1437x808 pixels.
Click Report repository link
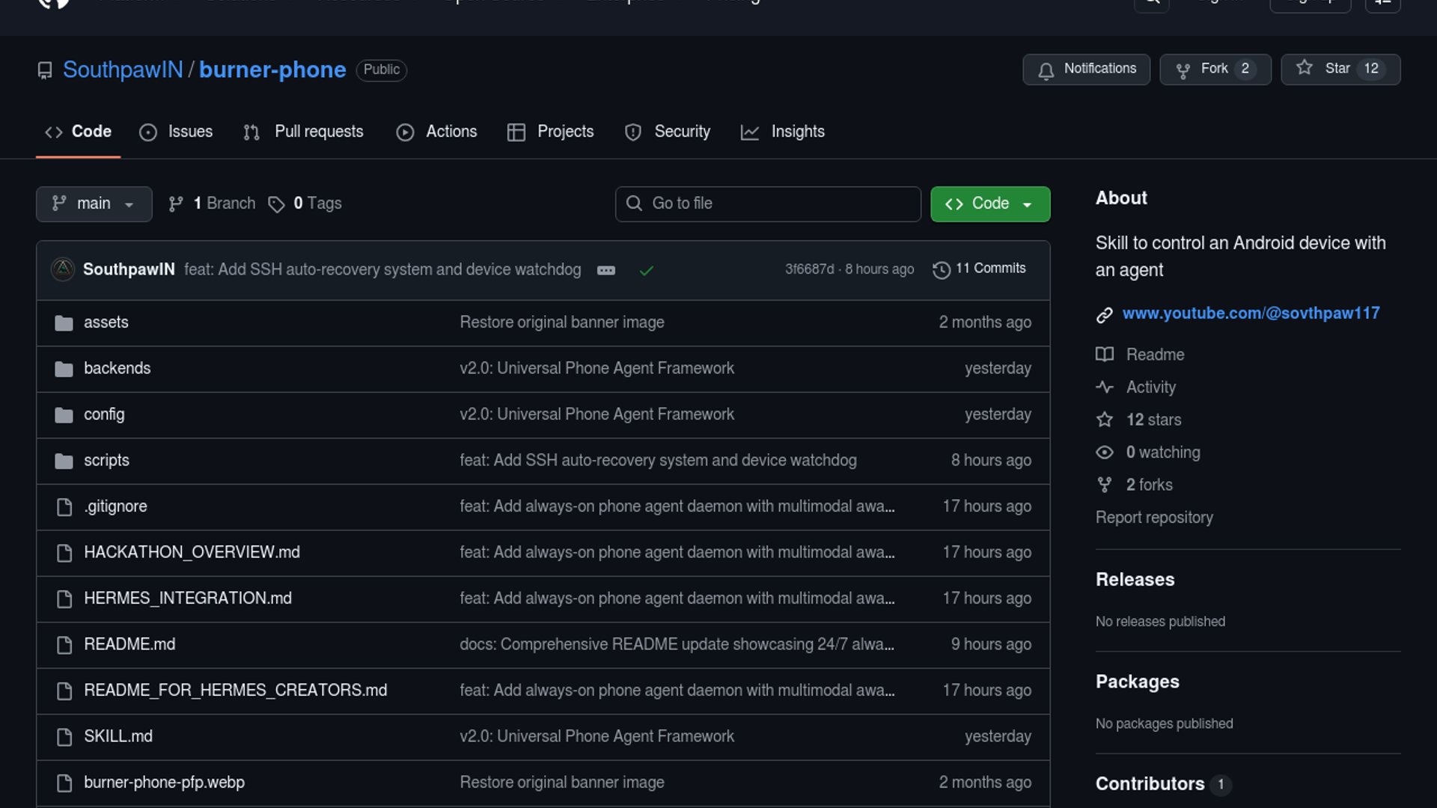1154,518
